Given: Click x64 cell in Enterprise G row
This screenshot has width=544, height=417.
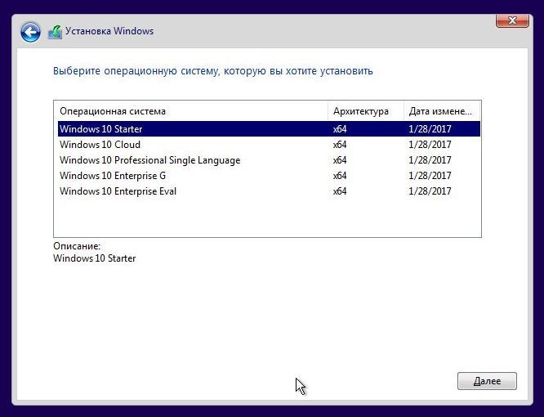Looking at the screenshot, I should click(340, 176).
